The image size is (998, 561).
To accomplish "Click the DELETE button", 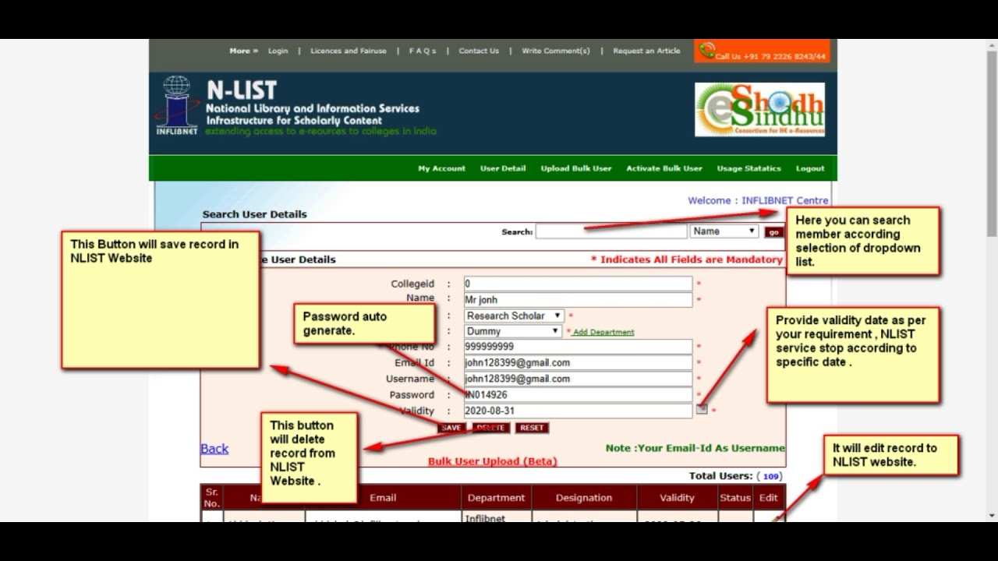I will click(x=490, y=428).
